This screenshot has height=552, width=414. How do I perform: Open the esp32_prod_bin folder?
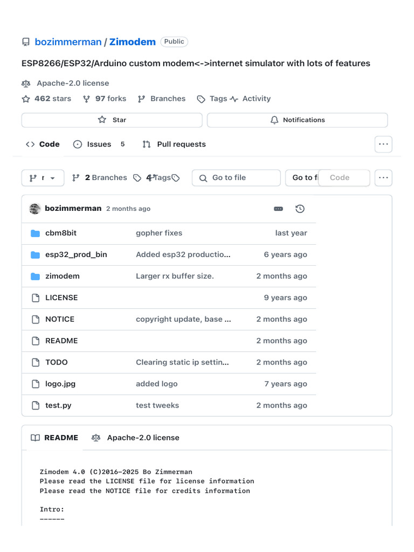[76, 254]
